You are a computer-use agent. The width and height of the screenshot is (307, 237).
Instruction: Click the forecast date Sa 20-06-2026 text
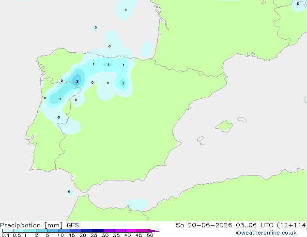[204, 225]
